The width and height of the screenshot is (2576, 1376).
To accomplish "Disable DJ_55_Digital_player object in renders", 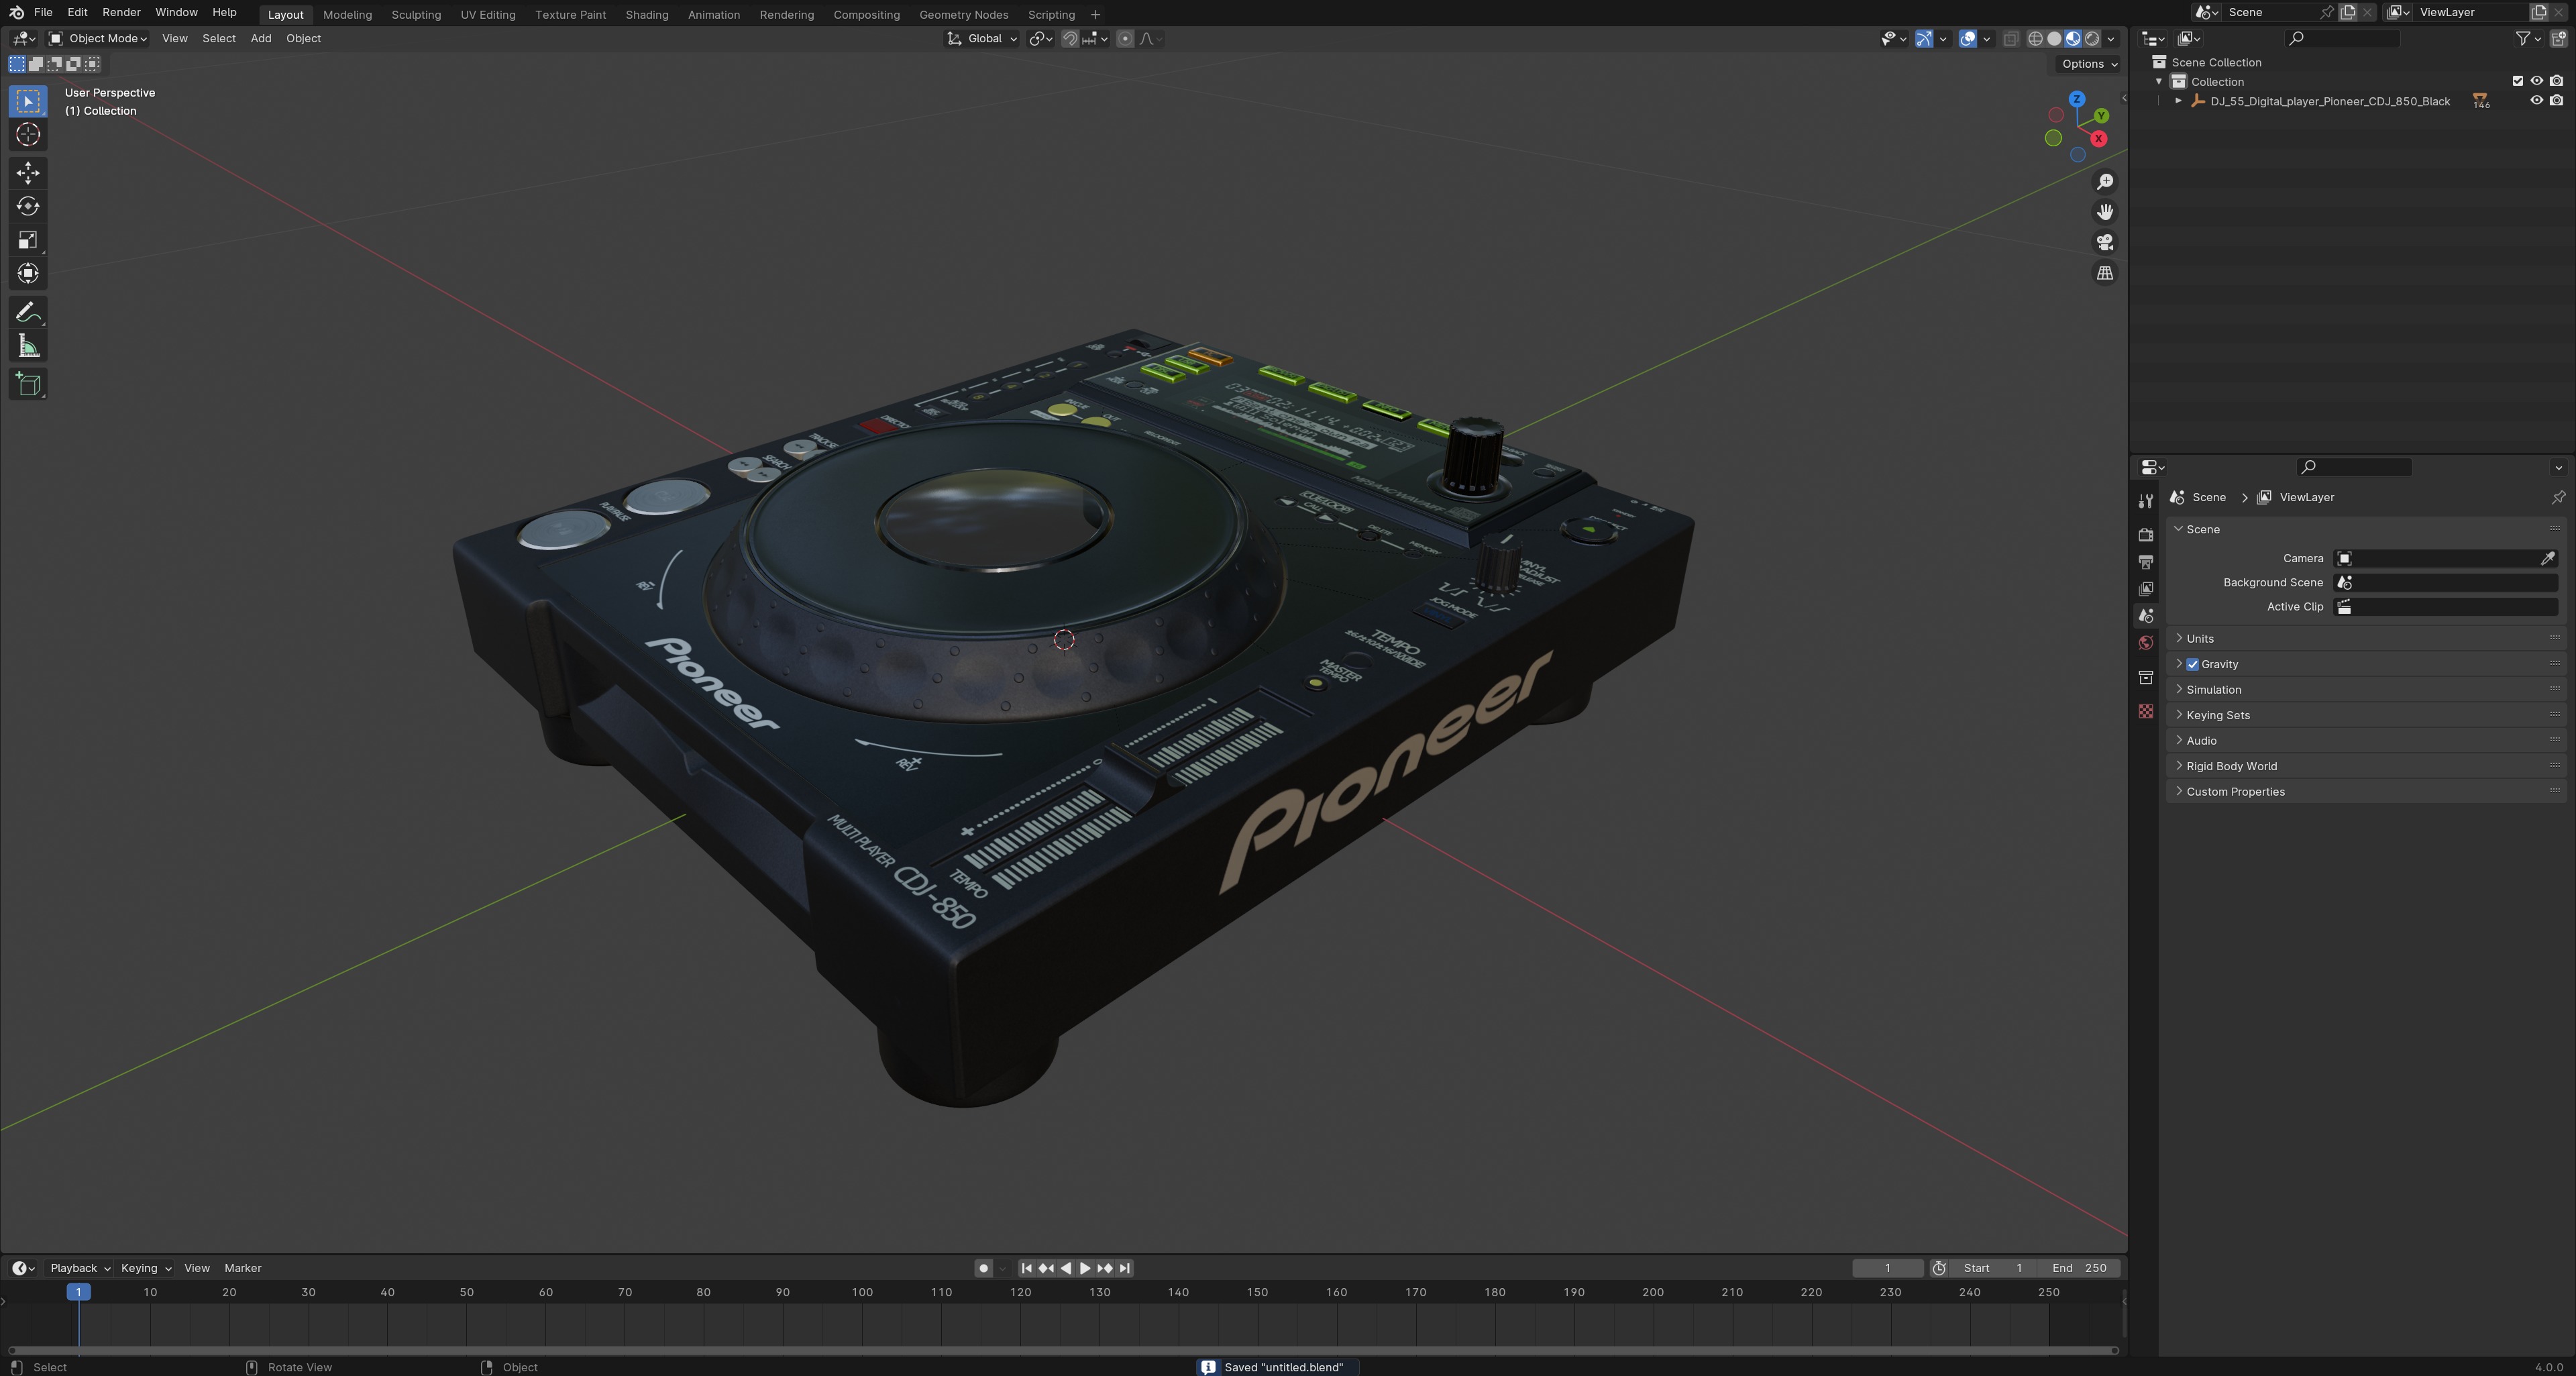I will pyautogui.click(x=2557, y=101).
